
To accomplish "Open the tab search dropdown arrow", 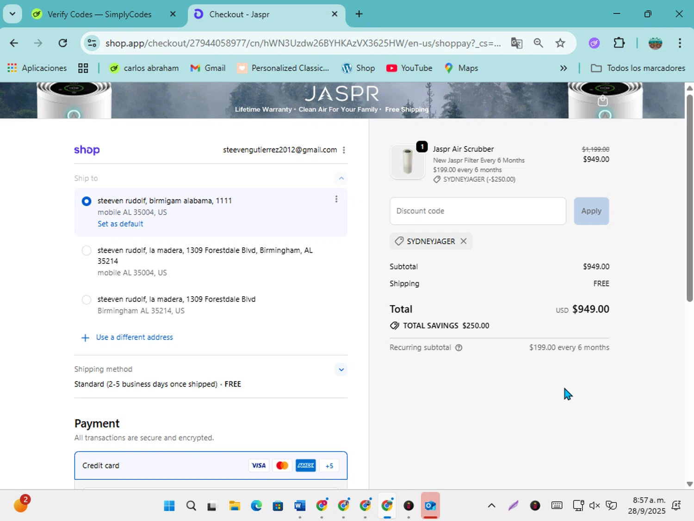I will pyautogui.click(x=12, y=14).
